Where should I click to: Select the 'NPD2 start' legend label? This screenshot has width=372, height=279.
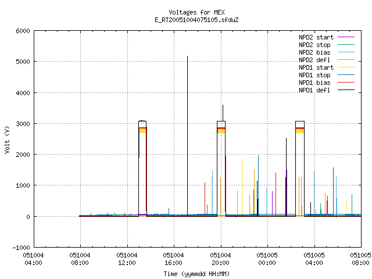[x=316, y=37]
